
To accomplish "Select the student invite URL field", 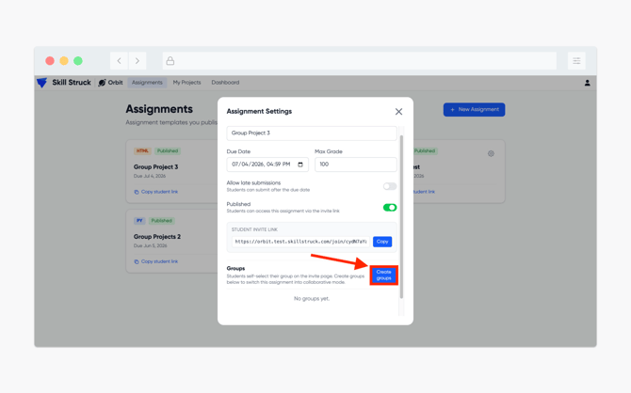I will (x=300, y=242).
